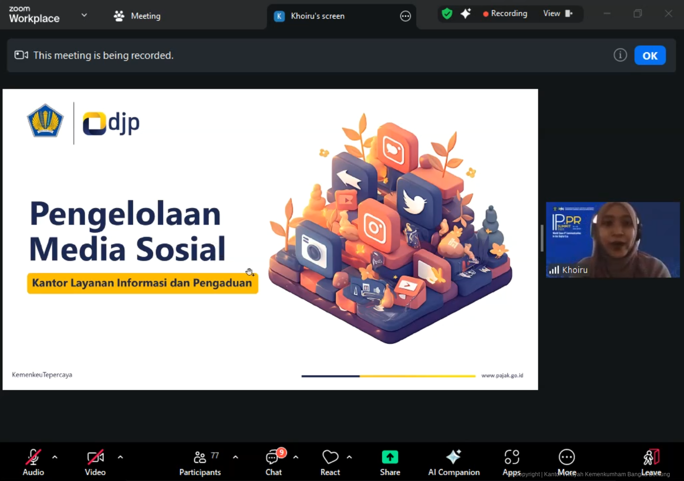The width and height of the screenshot is (684, 481).
Task: Open the Zoom Workplace dropdown chevron
Action: tap(84, 15)
